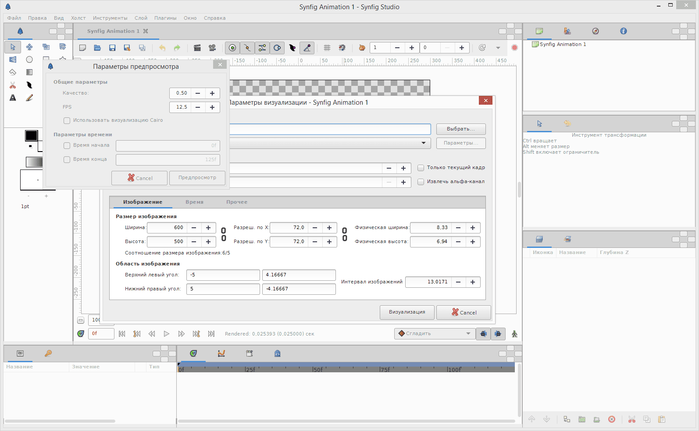Image resolution: width=699 pixels, height=431 pixels.
Task: Toggle radius handles display button
Action: (x=277, y=48)
